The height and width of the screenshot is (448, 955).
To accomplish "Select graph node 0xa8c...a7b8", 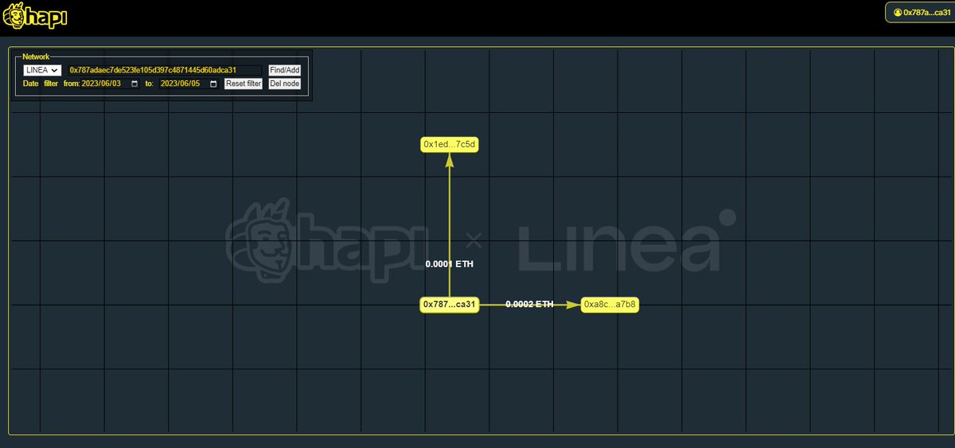I will point(610,305).
